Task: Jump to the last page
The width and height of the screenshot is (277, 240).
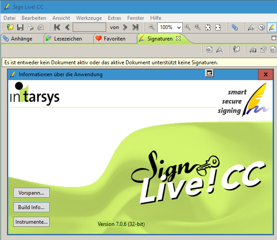Action: point(135,27)
